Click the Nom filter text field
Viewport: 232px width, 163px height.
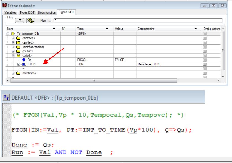(x=138, y=21)
